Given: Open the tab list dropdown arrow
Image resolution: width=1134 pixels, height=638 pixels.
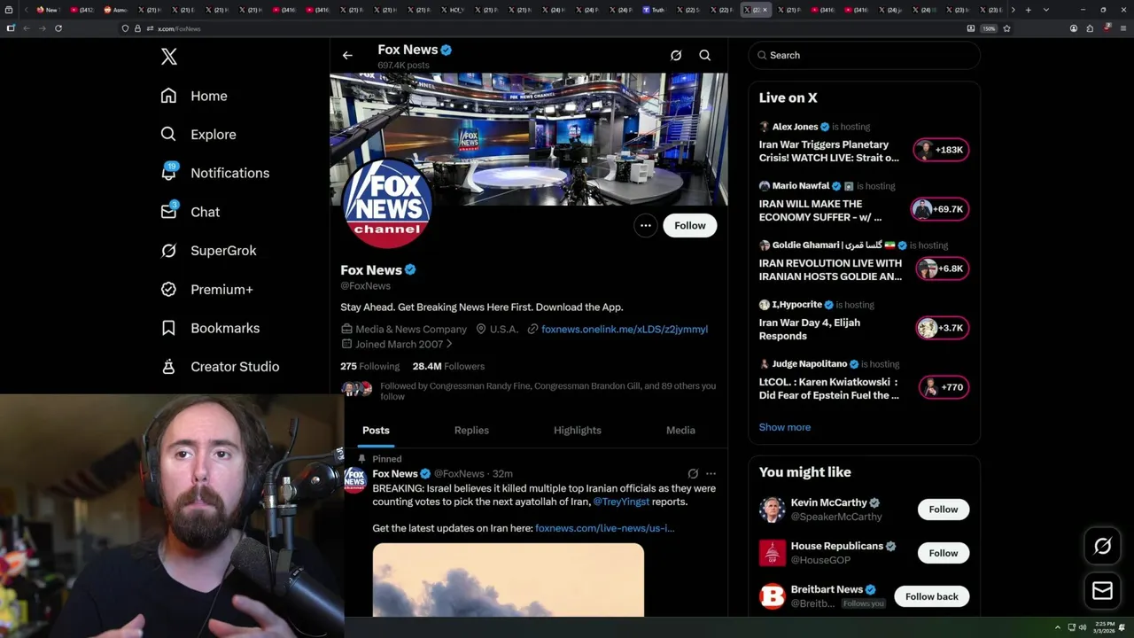Looking at the screenshot, I should click(1046, 10).
